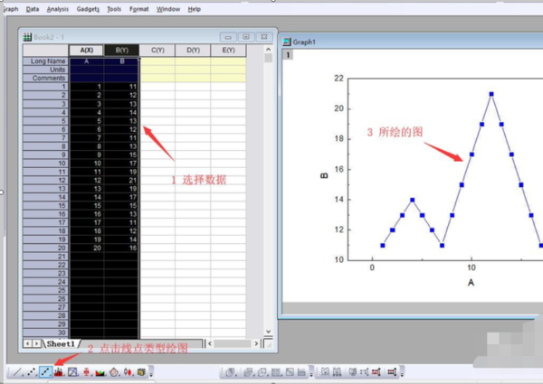The height and width of the screenshot is (384, 543).
Task: Click the Y axis tick label 22
Action: [338, 78]
